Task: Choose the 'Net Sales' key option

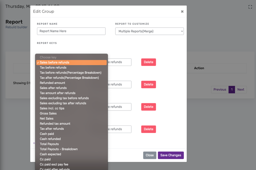Action: [x=46, y=119]
